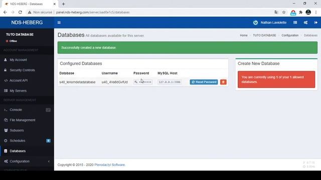This screenshot has width=321, height=180.
Task: Open a new browser tab
Action: pos(63,4)
